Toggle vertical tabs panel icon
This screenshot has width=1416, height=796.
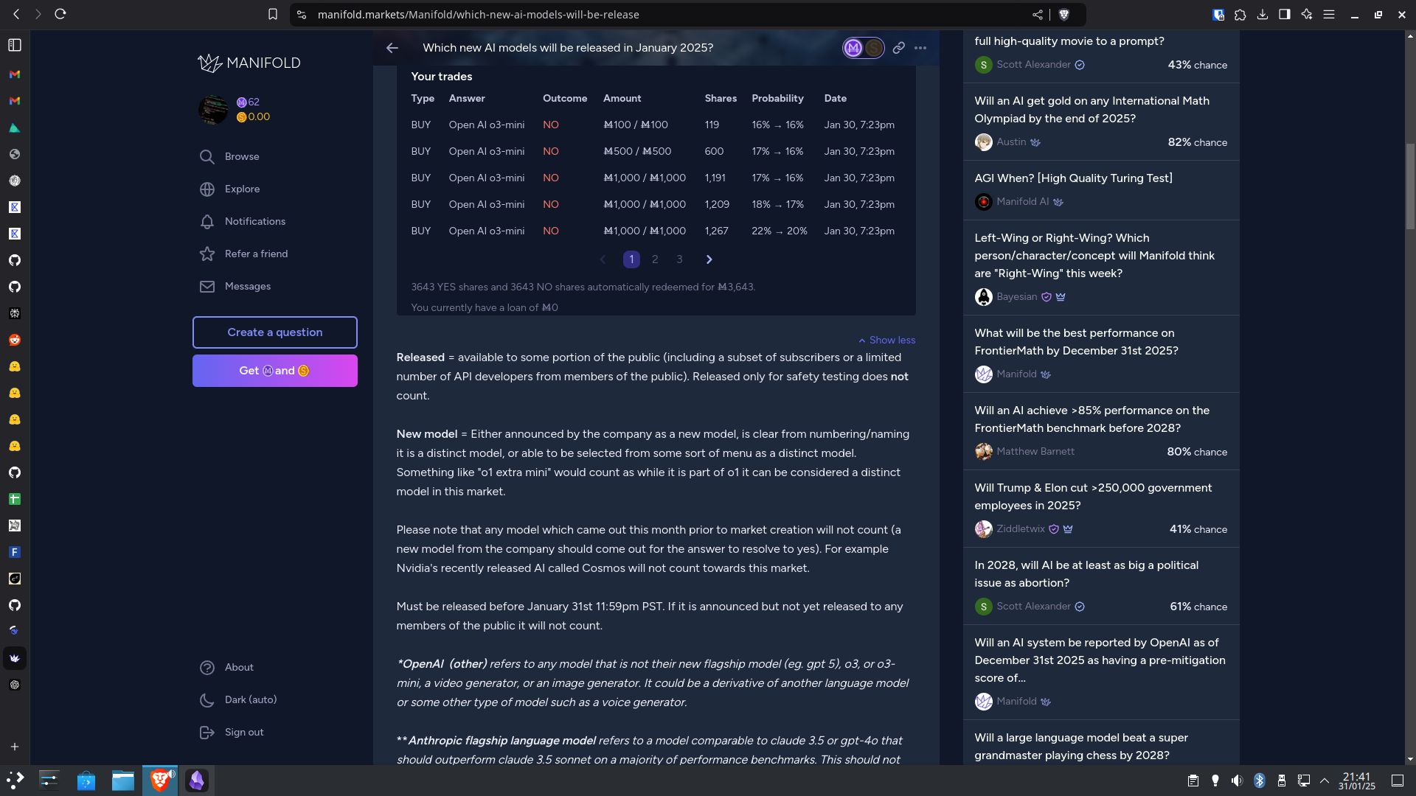[x=15, y=45]
